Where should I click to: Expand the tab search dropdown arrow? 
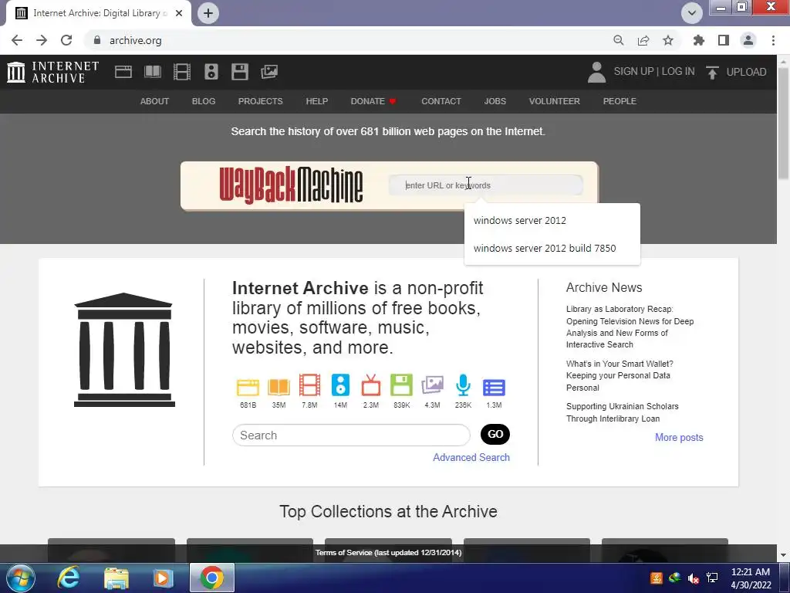692,13
